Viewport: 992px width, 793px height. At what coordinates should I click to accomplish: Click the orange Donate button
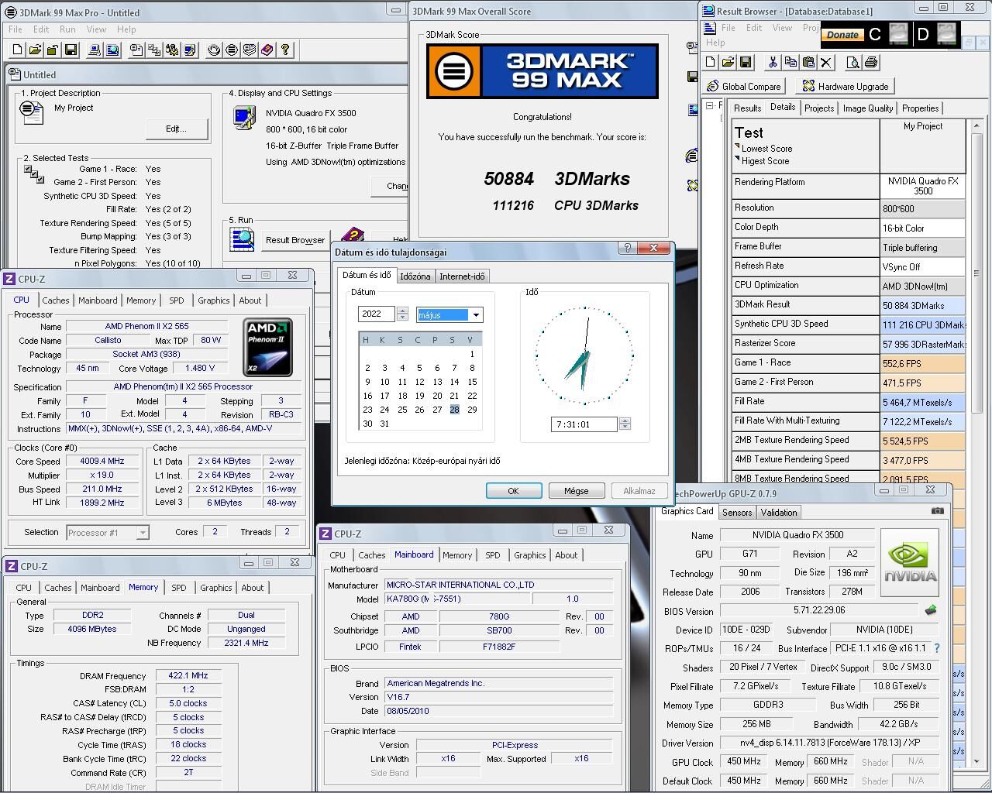click(x=842, y=35)
